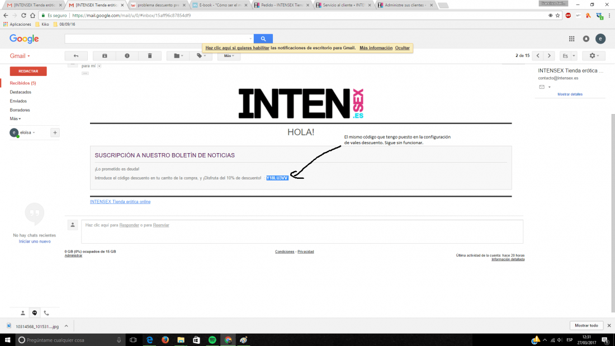615x346 pixels.
Task: Click Responder link in reply box
Action: pyautogui.click(x=129, y=225)
